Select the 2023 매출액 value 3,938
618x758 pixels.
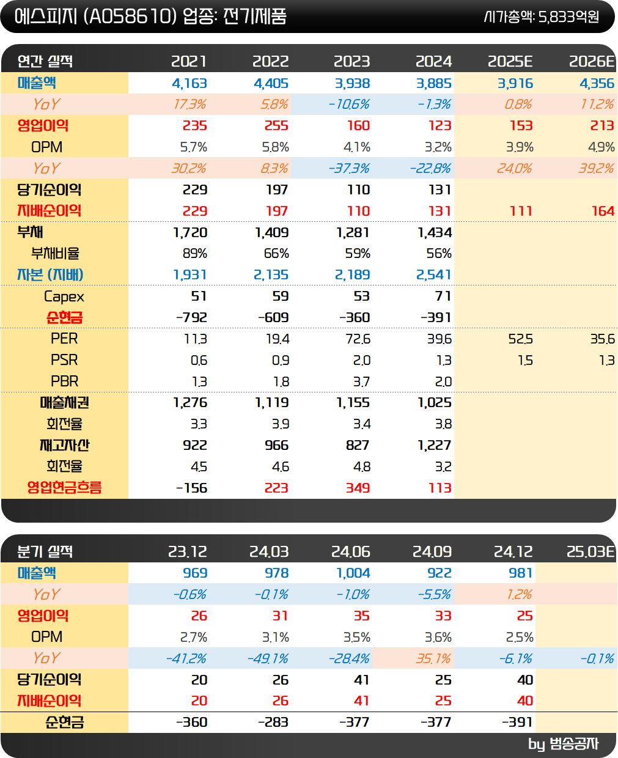[352, 83]
